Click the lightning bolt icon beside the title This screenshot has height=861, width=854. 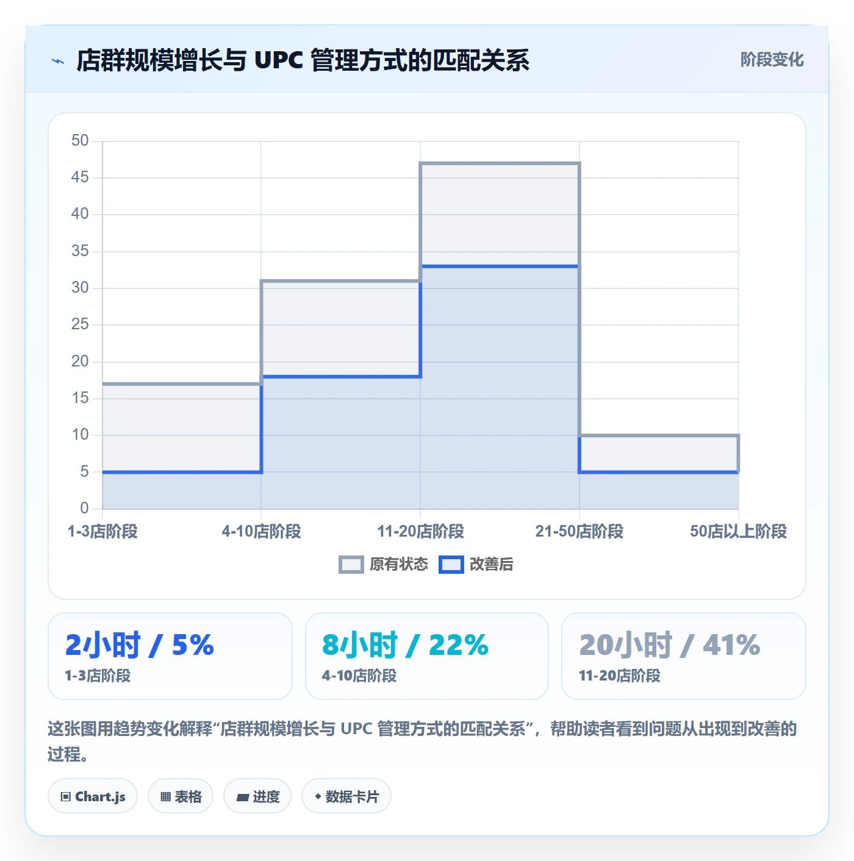click(58, 61)
